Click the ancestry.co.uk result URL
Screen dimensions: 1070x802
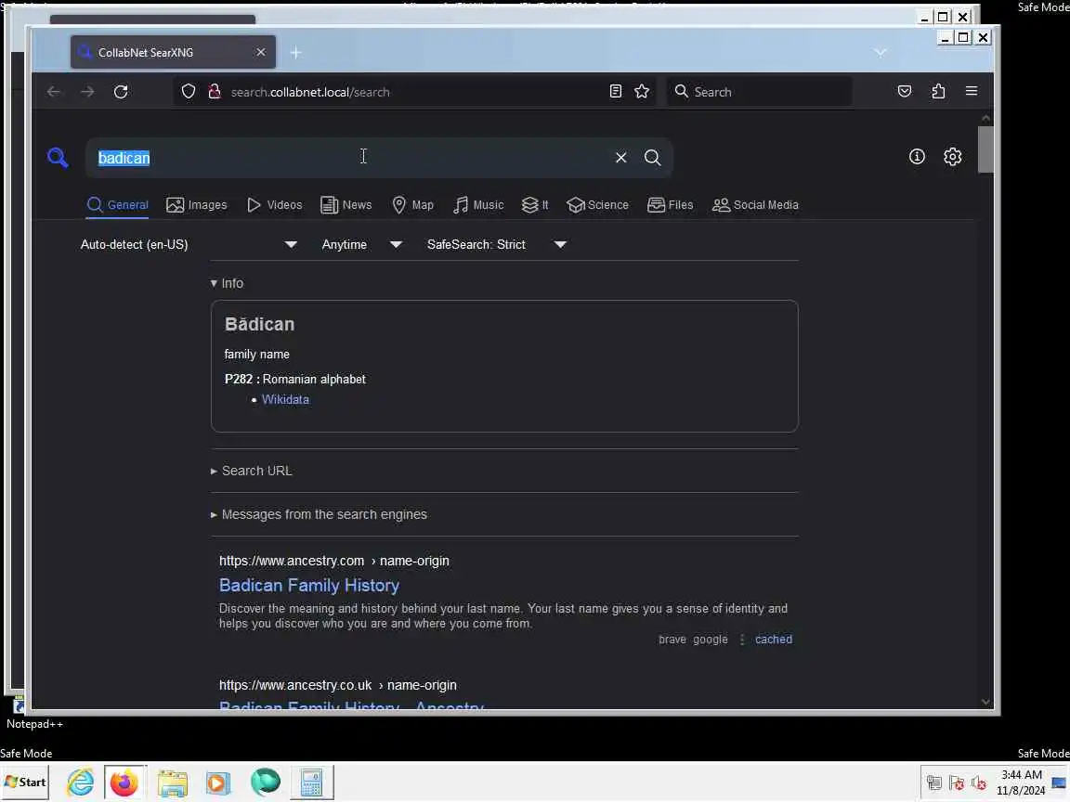338,685
